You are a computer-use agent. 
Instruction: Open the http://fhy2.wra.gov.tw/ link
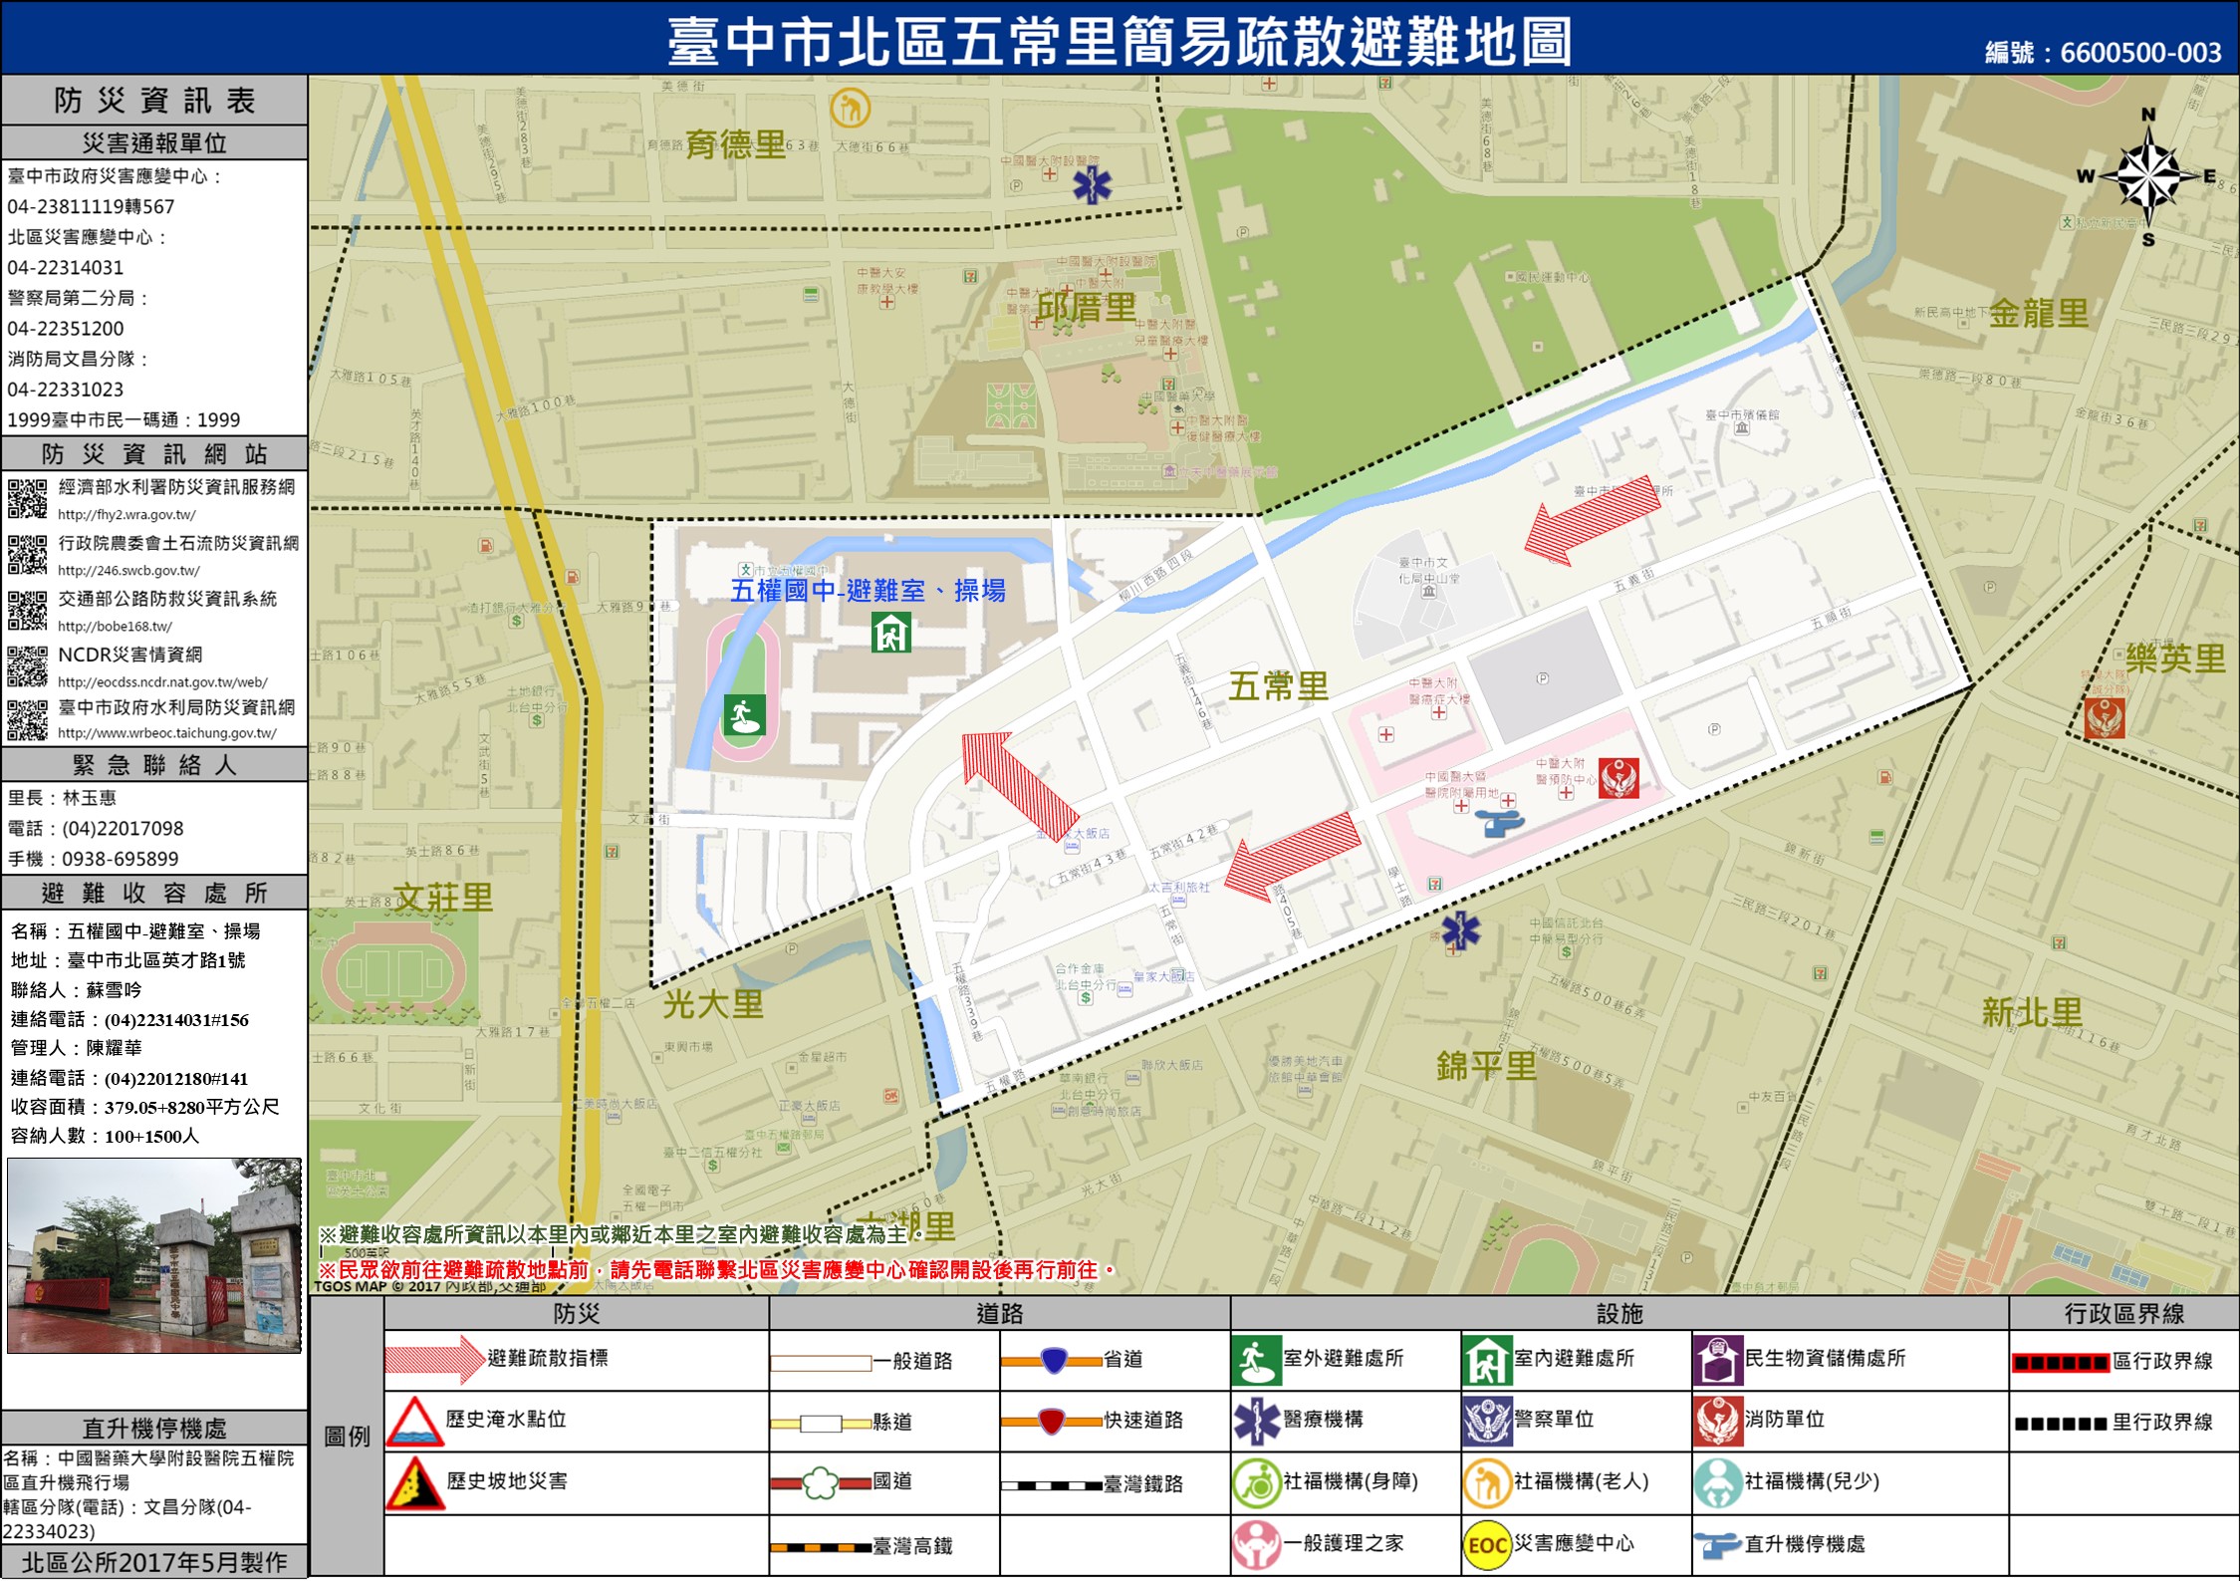pyautogui.click(x=126, y=515)
